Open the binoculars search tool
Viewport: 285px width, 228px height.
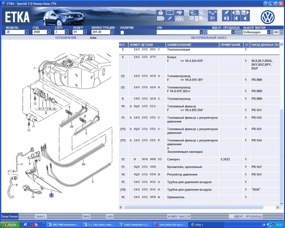click(x=179, y=13)
